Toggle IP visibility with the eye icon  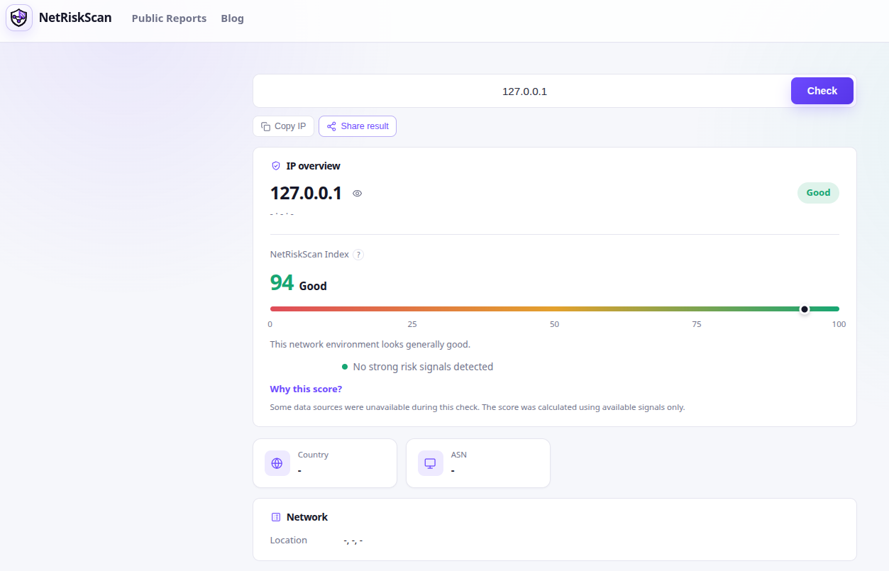coord(358,193)
